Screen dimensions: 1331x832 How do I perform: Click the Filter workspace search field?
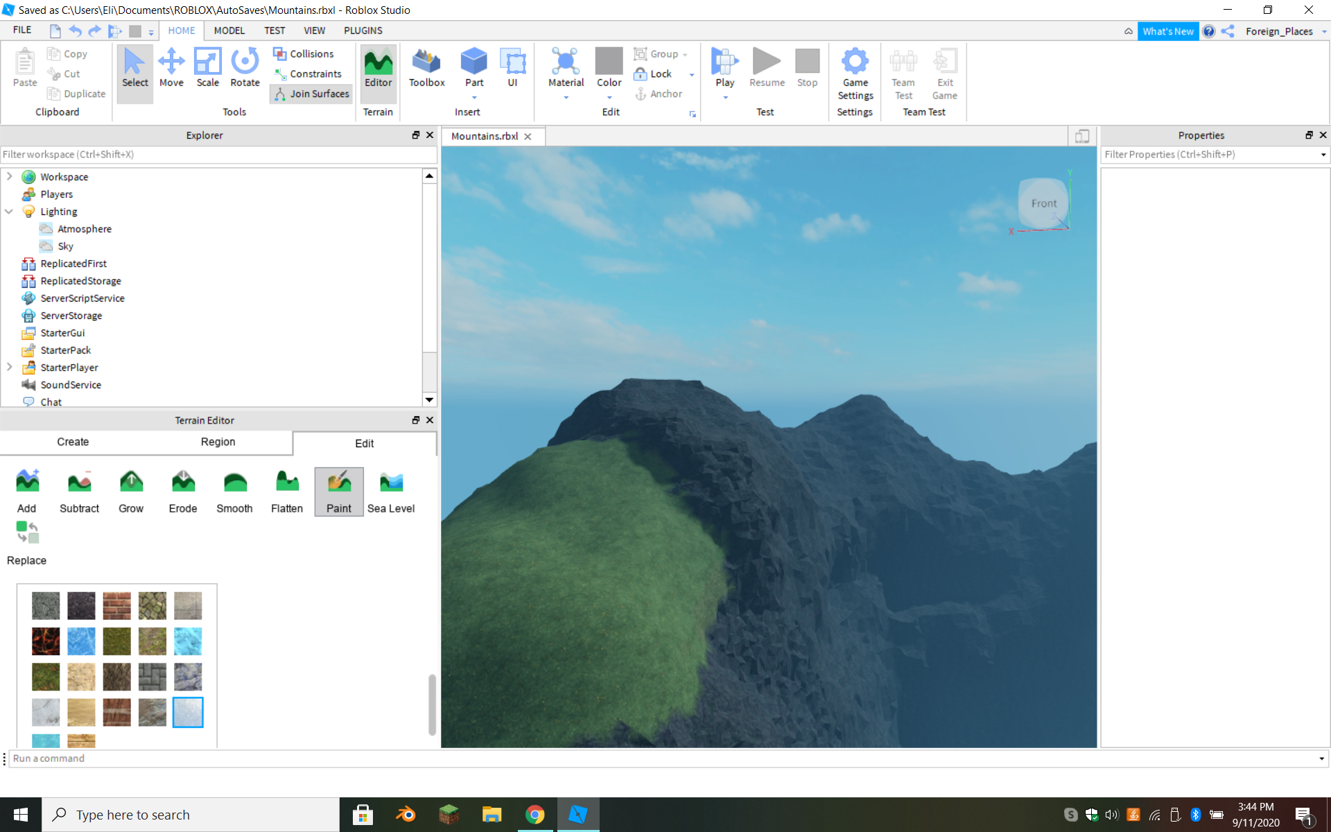point(218,155)
